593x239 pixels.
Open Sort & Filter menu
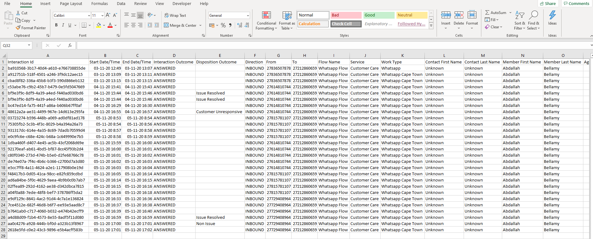[520, 21]
